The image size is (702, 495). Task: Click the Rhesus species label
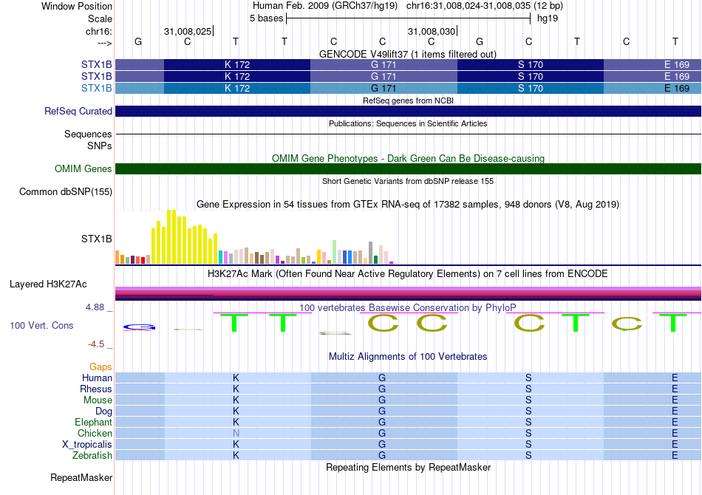96,389
